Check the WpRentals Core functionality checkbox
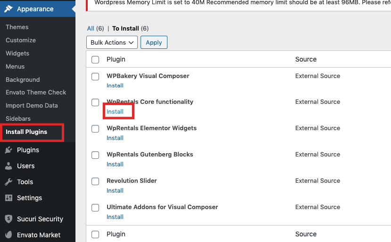The width and height of the screenshot is (391, 242). pos(95,102)
